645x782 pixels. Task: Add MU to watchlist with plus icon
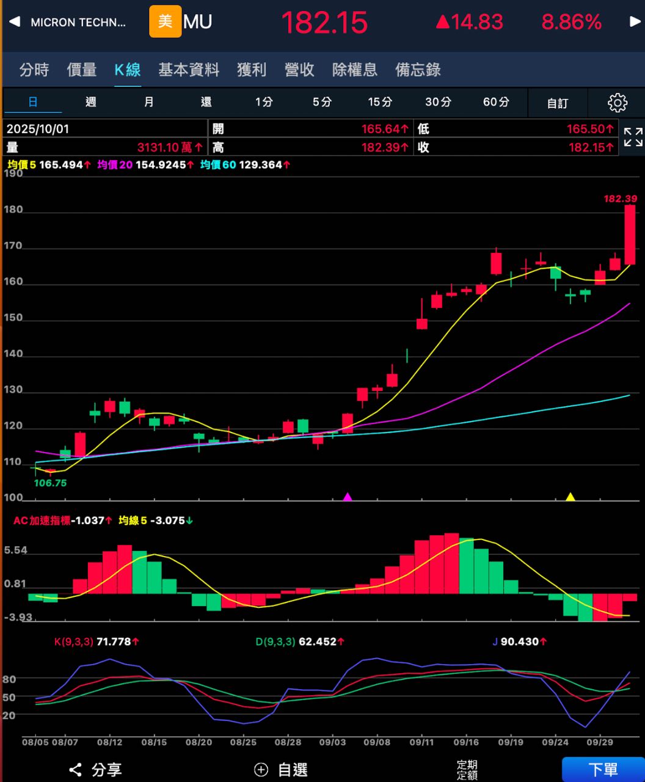[x=261, y=770]
